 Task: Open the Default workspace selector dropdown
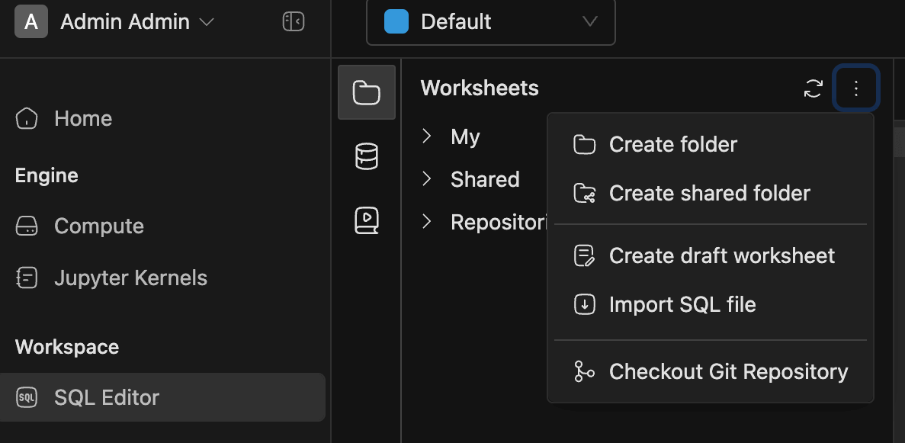pyautogui.click(x=490, y=22)
